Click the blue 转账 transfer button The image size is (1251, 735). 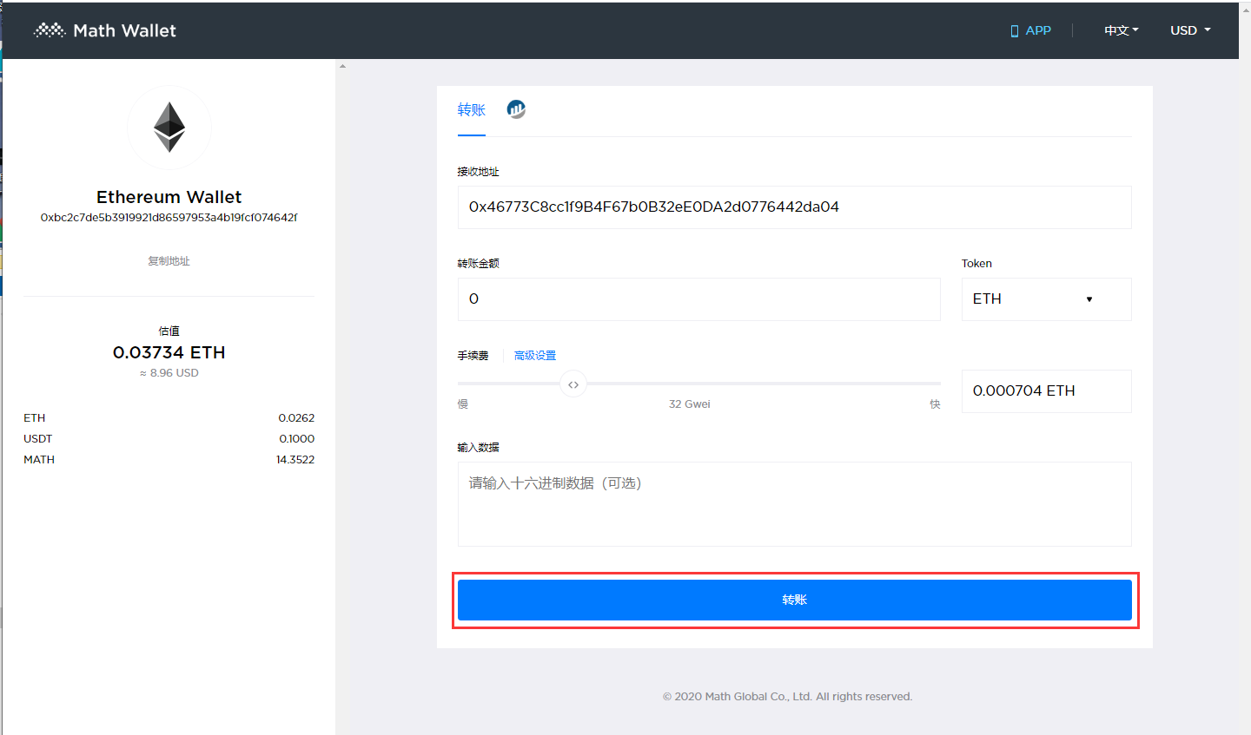(794, 600)
